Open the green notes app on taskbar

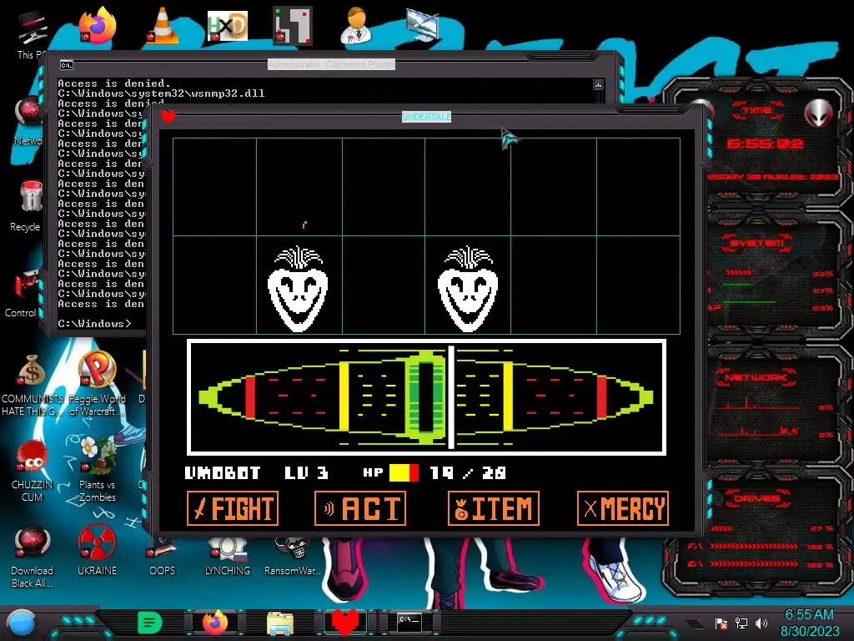pyautogui.click(x=149, y=623)
